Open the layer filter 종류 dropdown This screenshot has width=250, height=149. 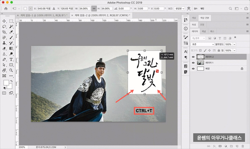198,38
